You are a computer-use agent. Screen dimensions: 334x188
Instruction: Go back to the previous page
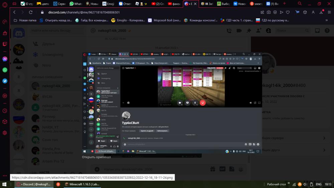(x=14, y=12)
